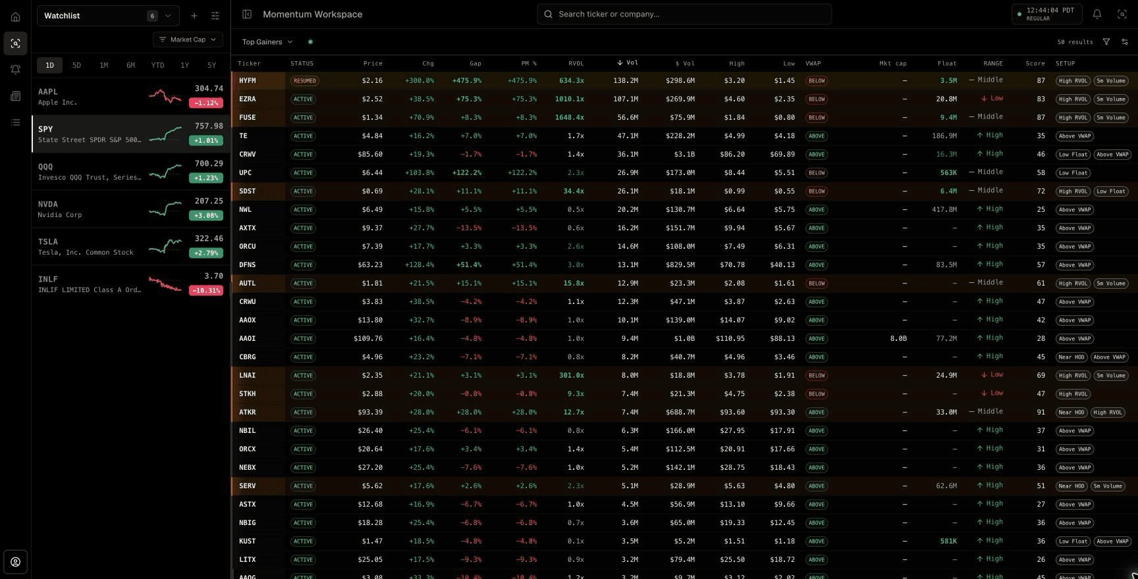Sort by the Vol column header
1138x579 pixels.
[627, 63]
